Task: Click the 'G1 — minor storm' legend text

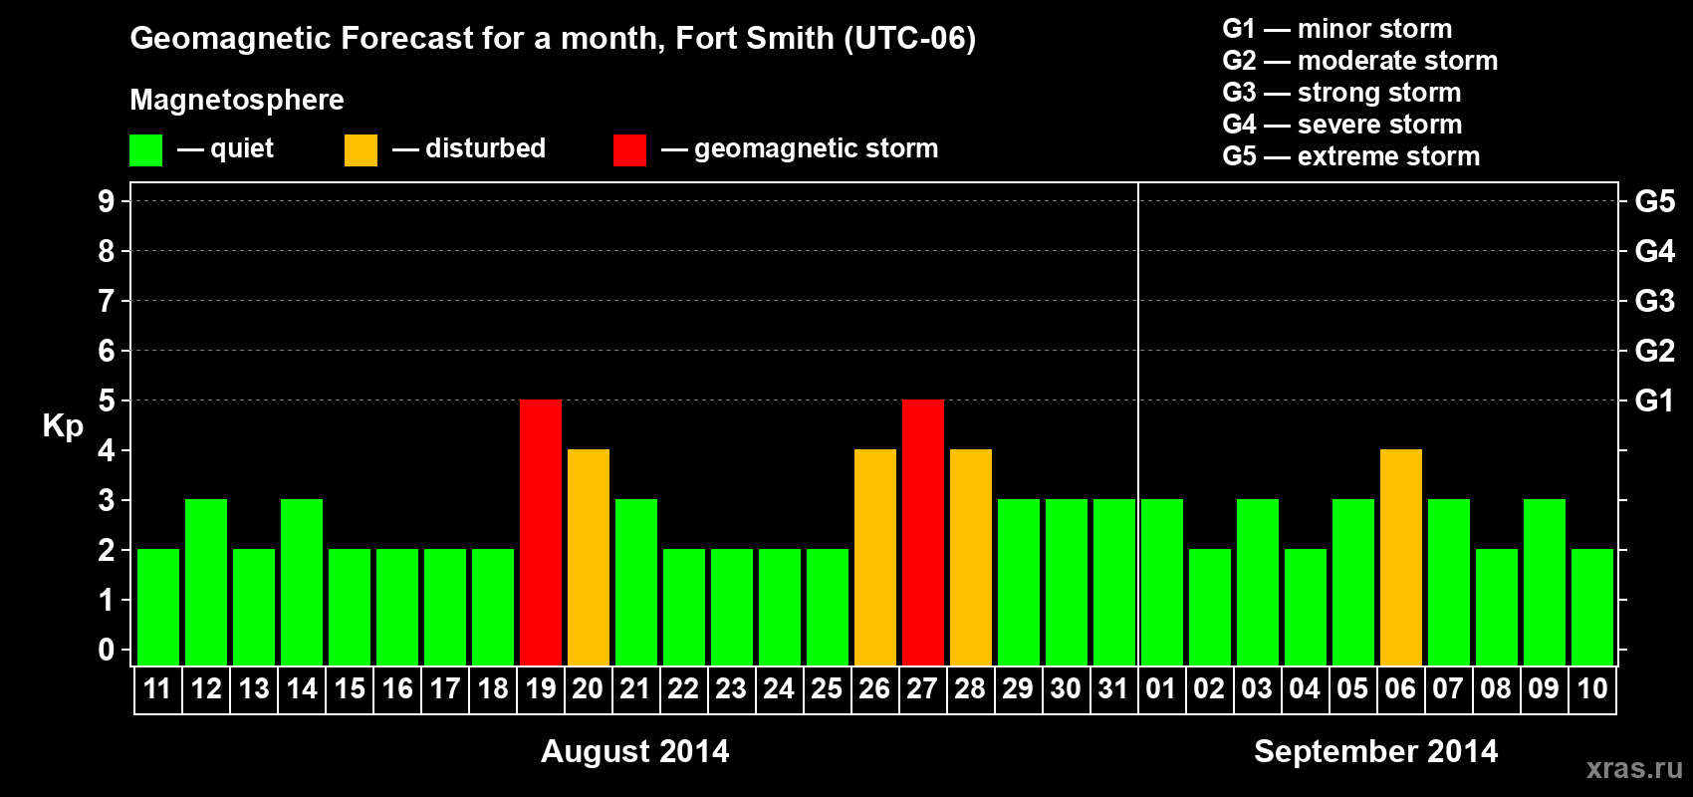Action: [1337, 29]
